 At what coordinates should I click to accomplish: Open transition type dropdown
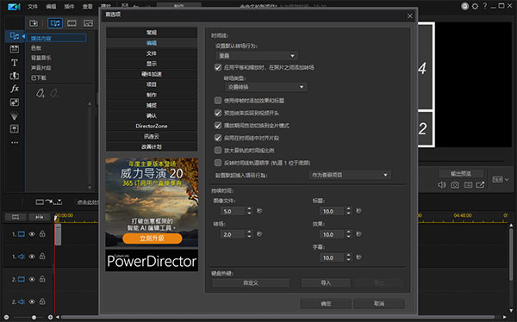265,87
